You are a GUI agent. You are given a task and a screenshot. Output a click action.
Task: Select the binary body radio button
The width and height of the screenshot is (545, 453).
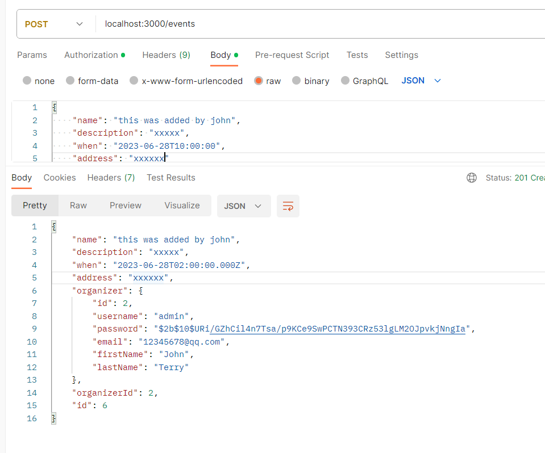click(297, 81)
